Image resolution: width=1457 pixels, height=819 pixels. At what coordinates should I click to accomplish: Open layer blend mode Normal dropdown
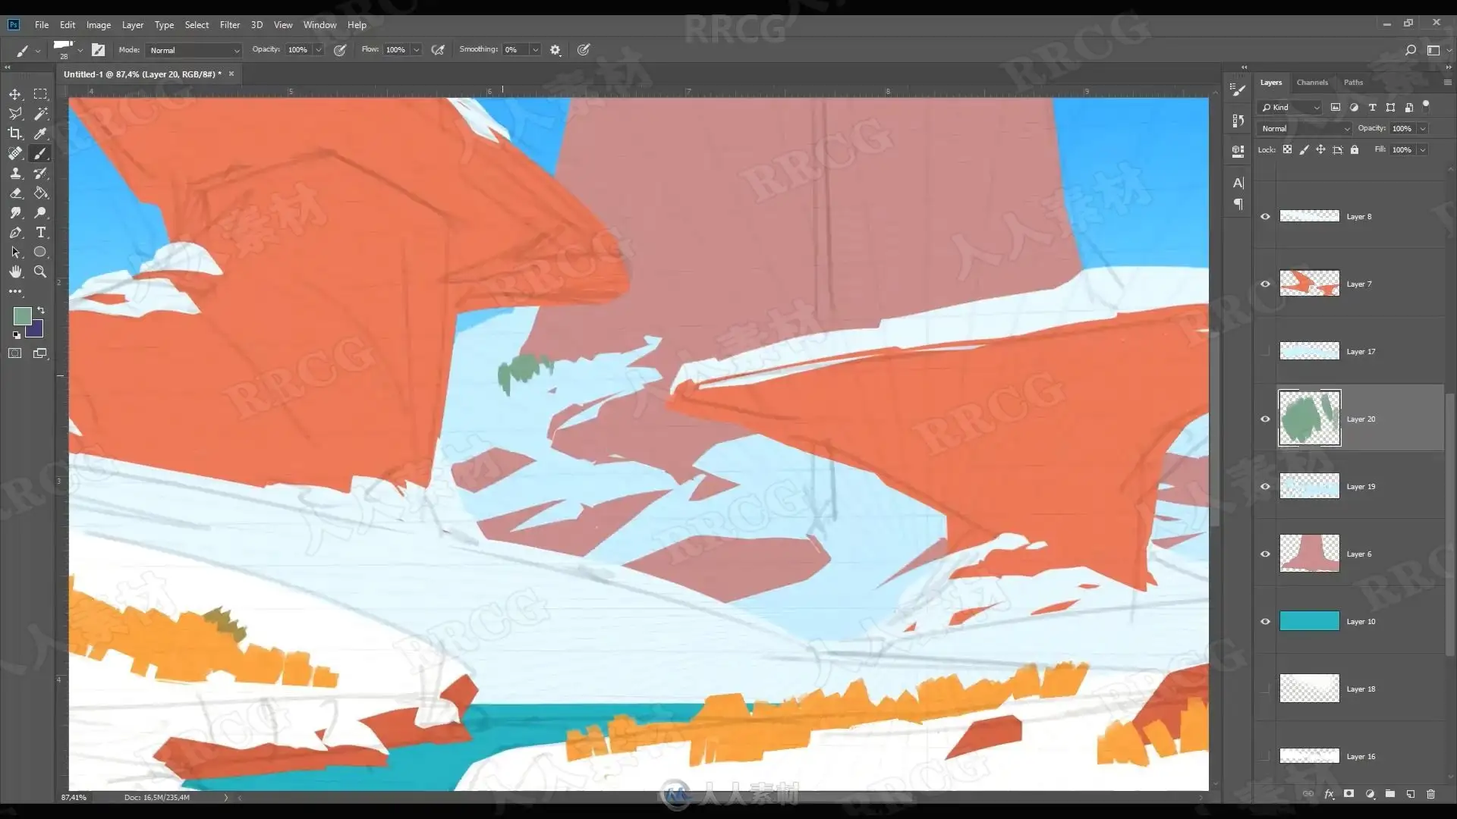click(x=1304, y=129)
